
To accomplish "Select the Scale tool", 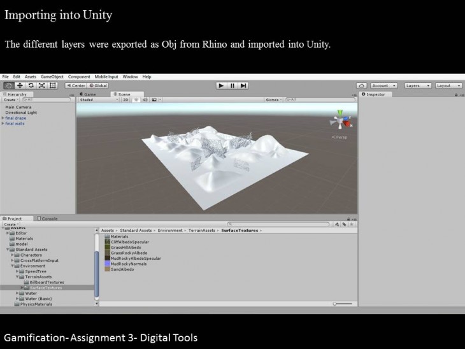I will (41, 85).
